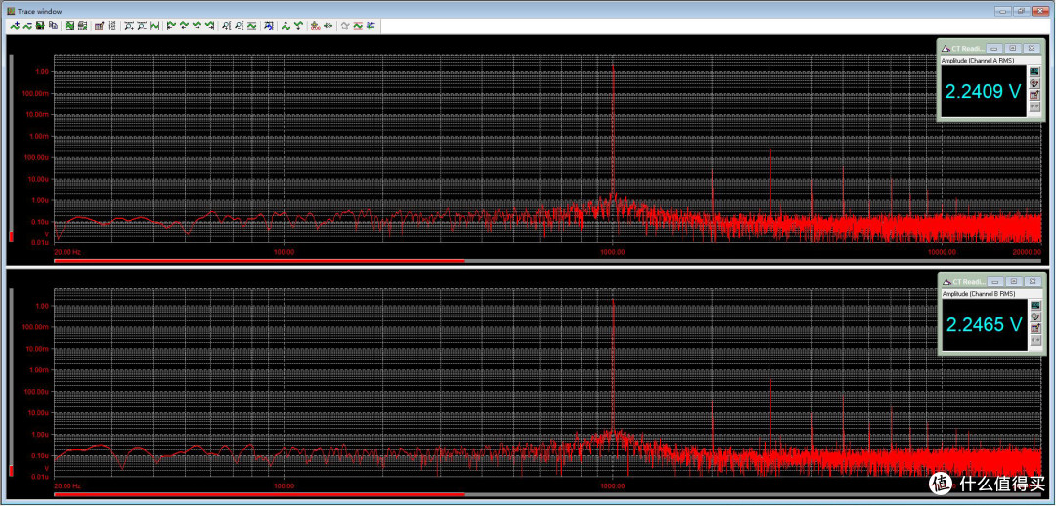This screenshot has height=506, width=1056.
Task: Click the green horizontal double-arrow icon
Action: pyautogui.click(x=328, y=26)
